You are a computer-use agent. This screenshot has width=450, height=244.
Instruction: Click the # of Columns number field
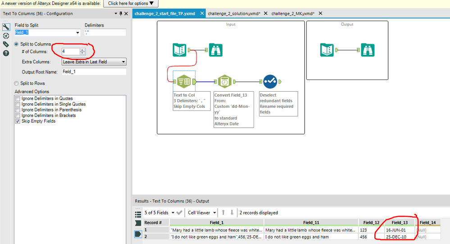click(x=71, y=52)
